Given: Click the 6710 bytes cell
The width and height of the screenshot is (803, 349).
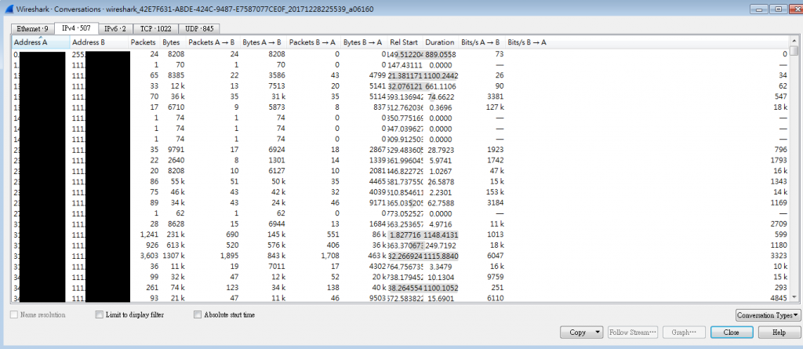Looking at the screenshot, I should click(x=176, y=107).
